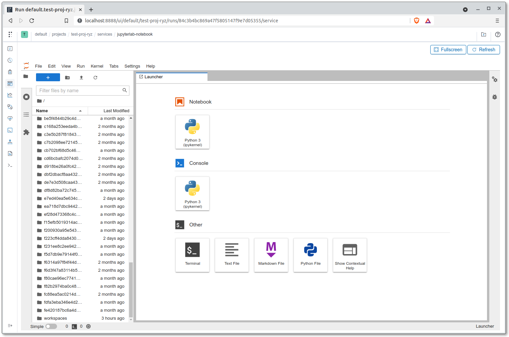Select folder be5f4844b29c4d…
509x337 pixels.
pyautogui.click(x=81, y=119)
